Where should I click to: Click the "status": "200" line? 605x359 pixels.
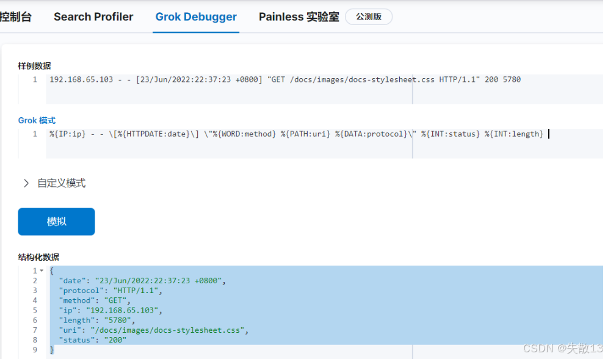(93, 340)
